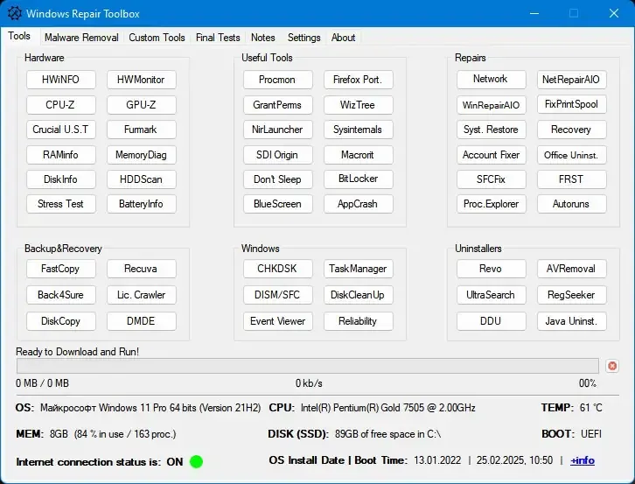Go to the Final Tests tab
The image size is (635, 484).
point(218,38)
